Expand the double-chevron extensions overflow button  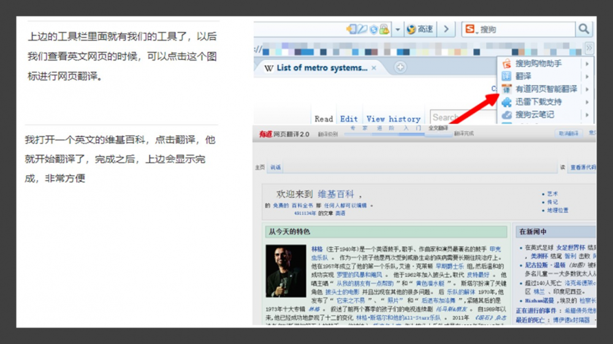pos(589,48)
